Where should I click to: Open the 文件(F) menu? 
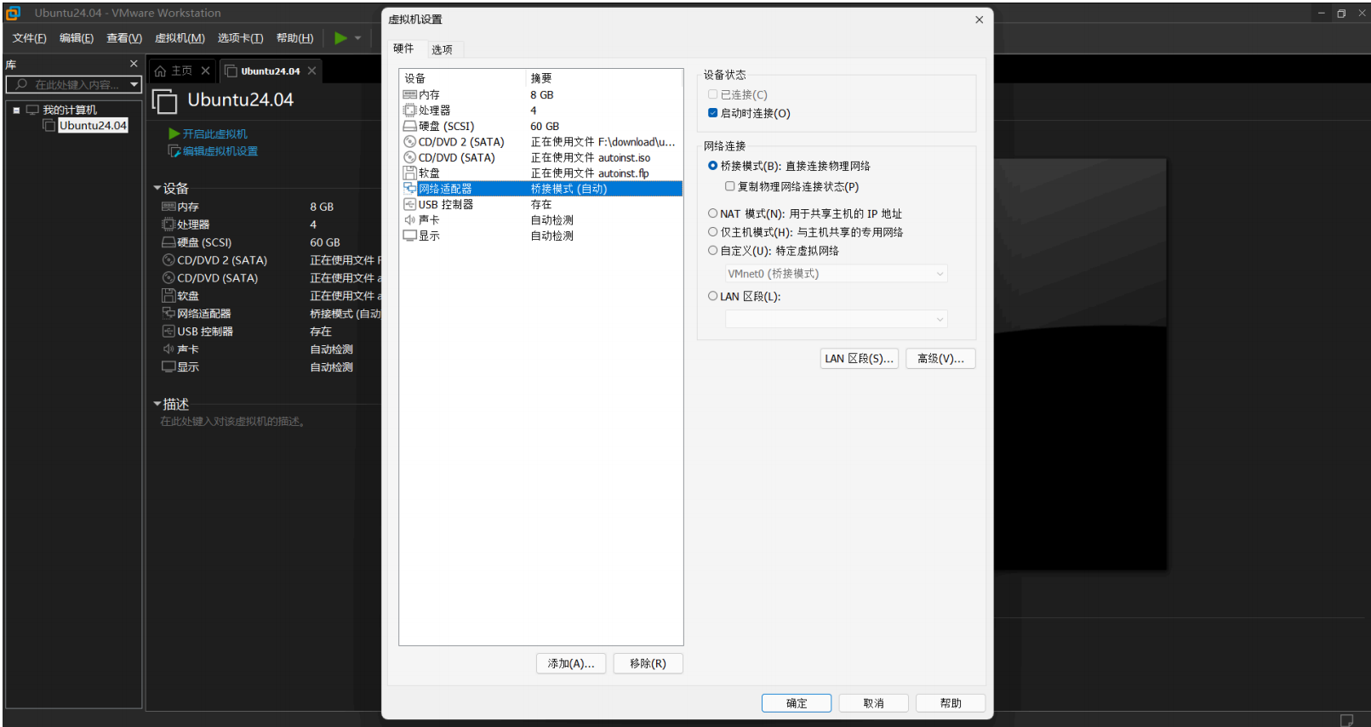(x=30, y=38)
